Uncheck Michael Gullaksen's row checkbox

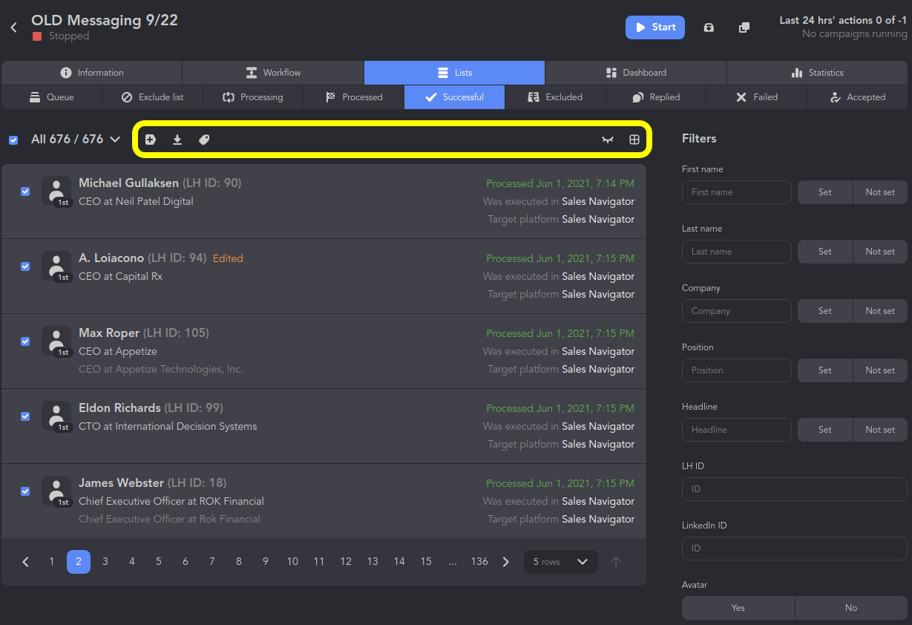coord(25,192)
